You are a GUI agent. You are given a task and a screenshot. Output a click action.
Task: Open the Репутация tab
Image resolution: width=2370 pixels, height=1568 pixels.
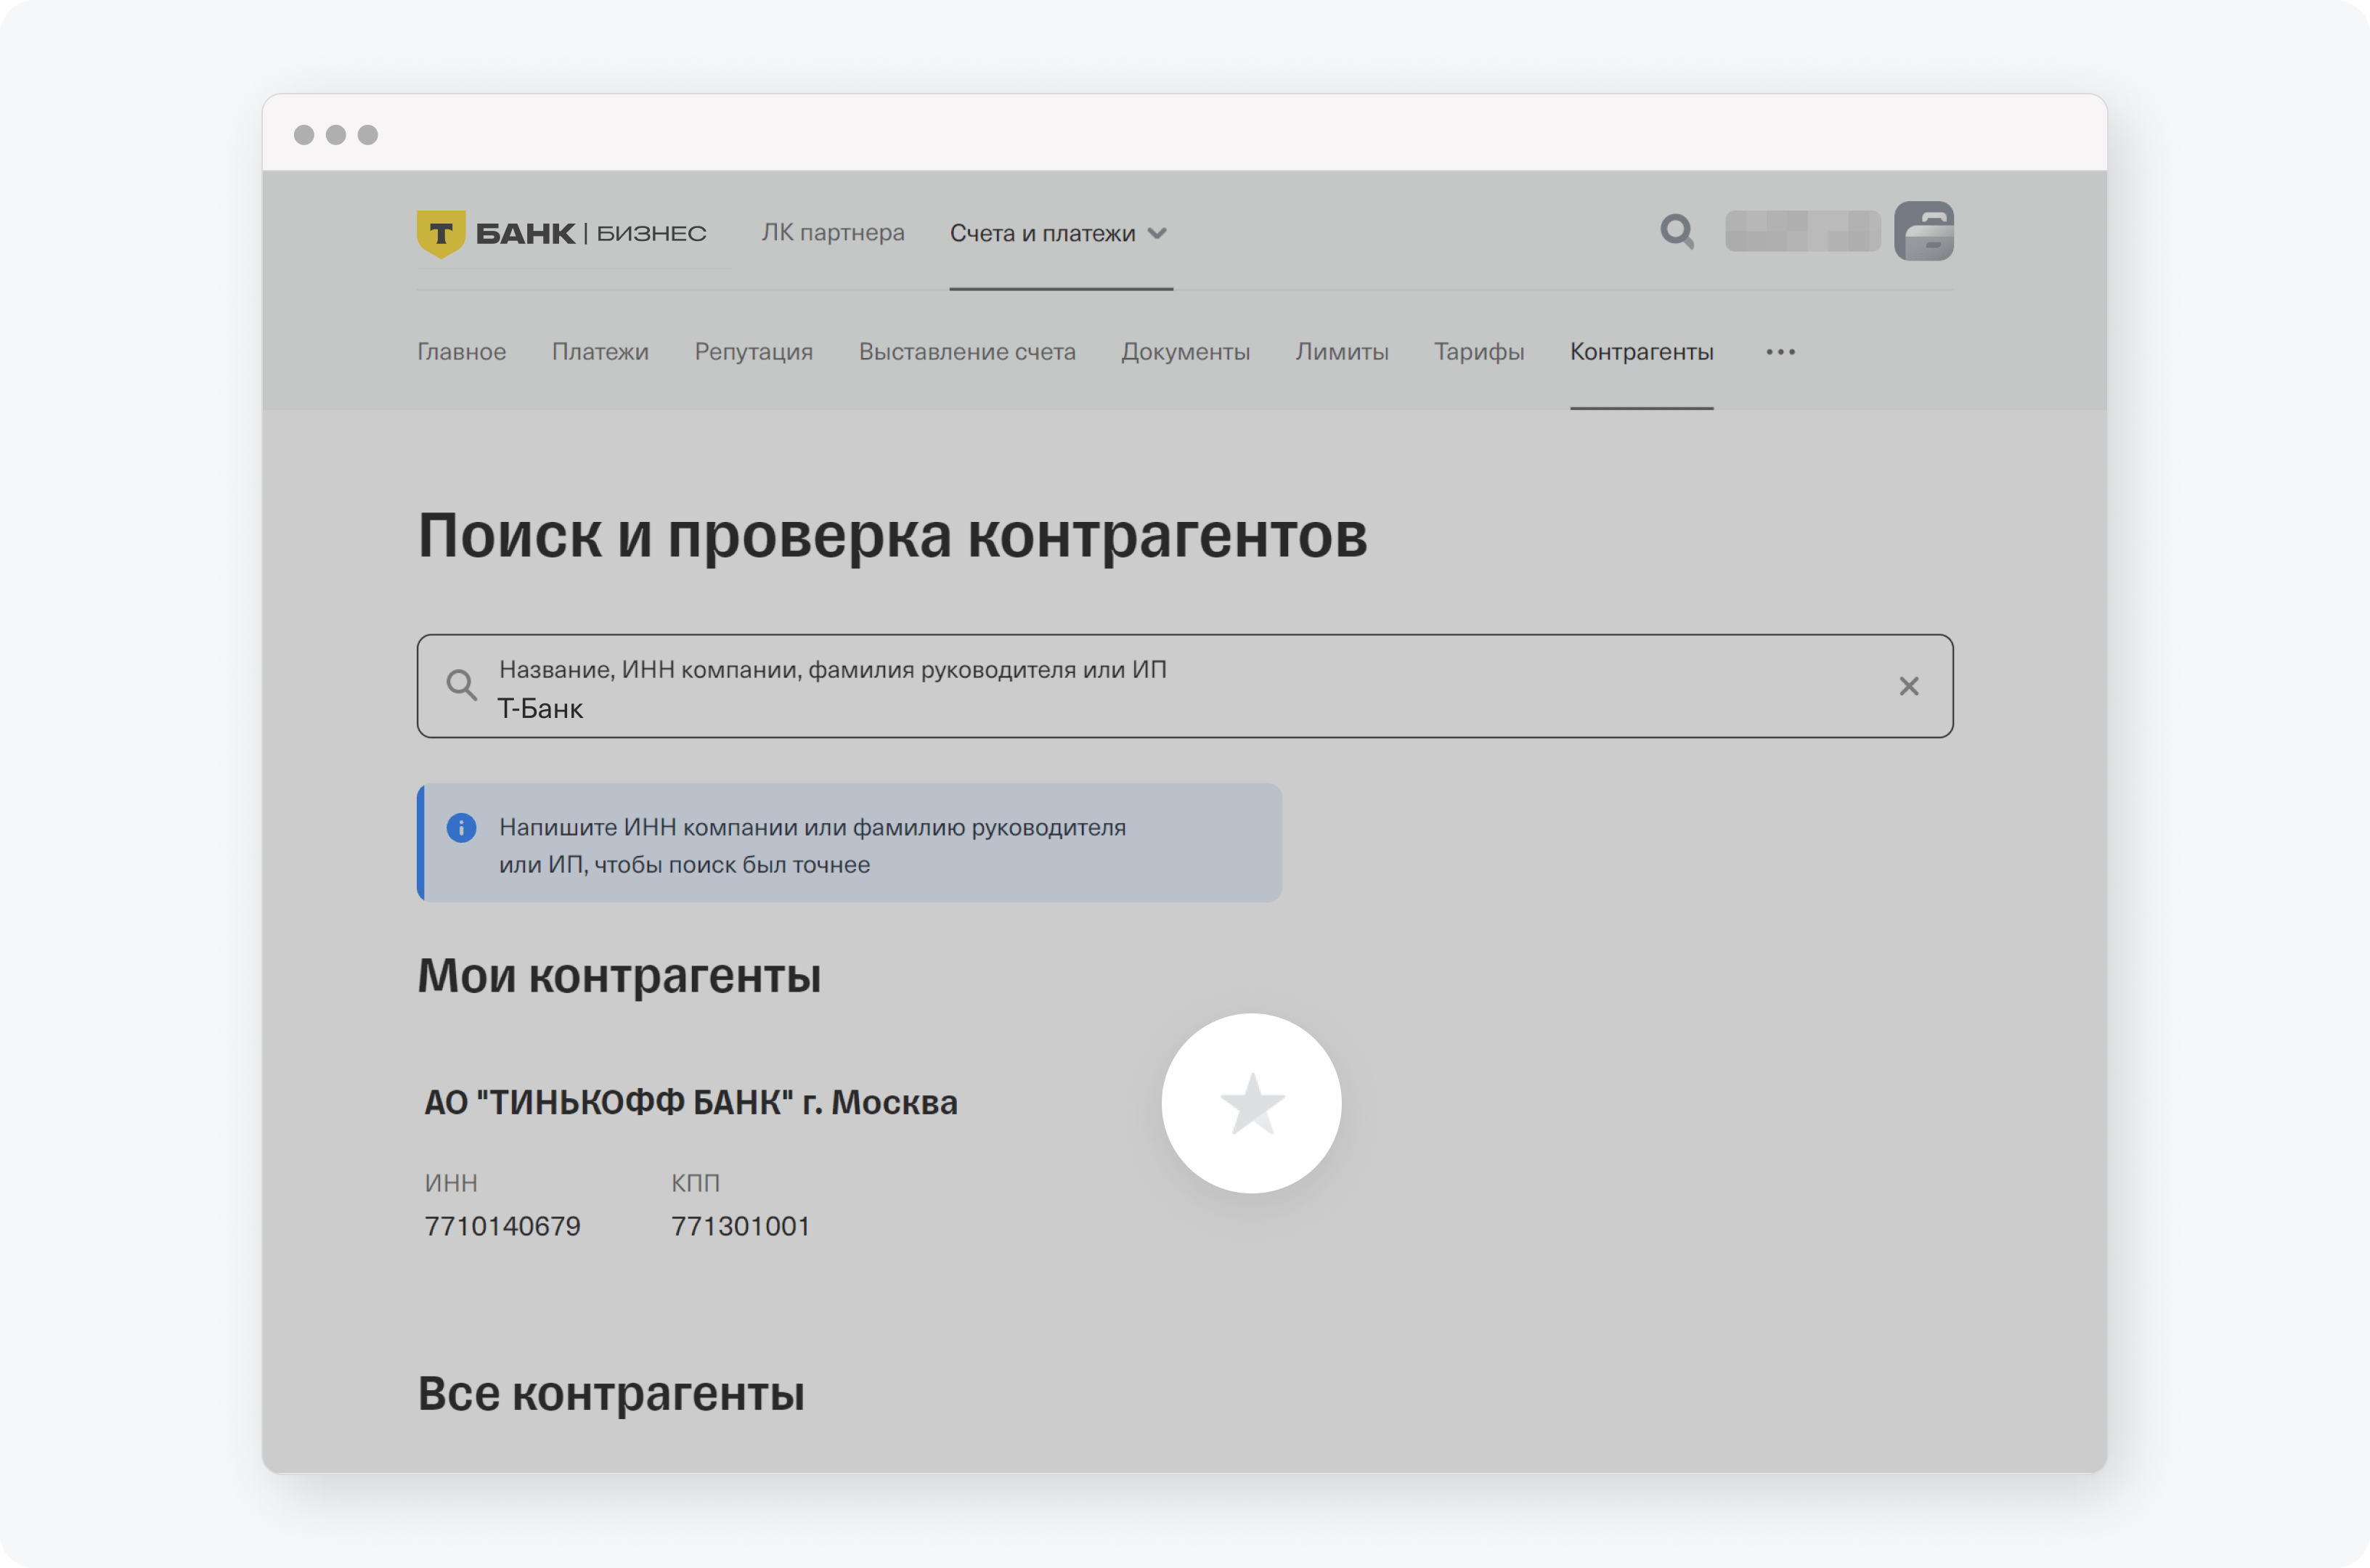(x=754, y=352)
